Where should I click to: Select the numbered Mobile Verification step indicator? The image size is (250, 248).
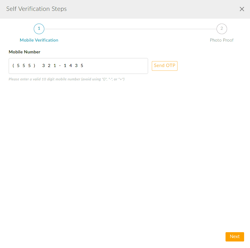pyautogui.click(x=39, y=29)
